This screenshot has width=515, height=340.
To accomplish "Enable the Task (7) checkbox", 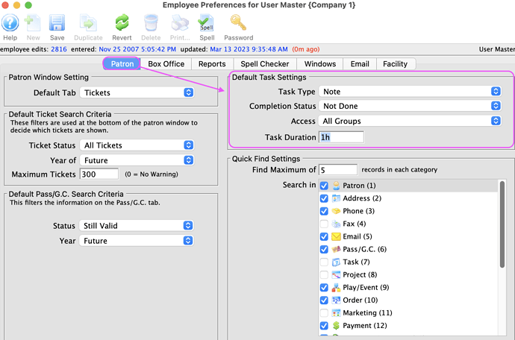I will (x=324, y=262).
